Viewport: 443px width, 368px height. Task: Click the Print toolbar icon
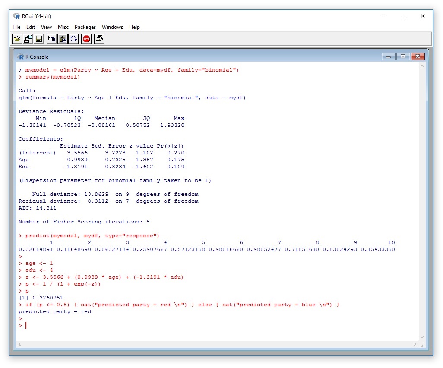99,39
